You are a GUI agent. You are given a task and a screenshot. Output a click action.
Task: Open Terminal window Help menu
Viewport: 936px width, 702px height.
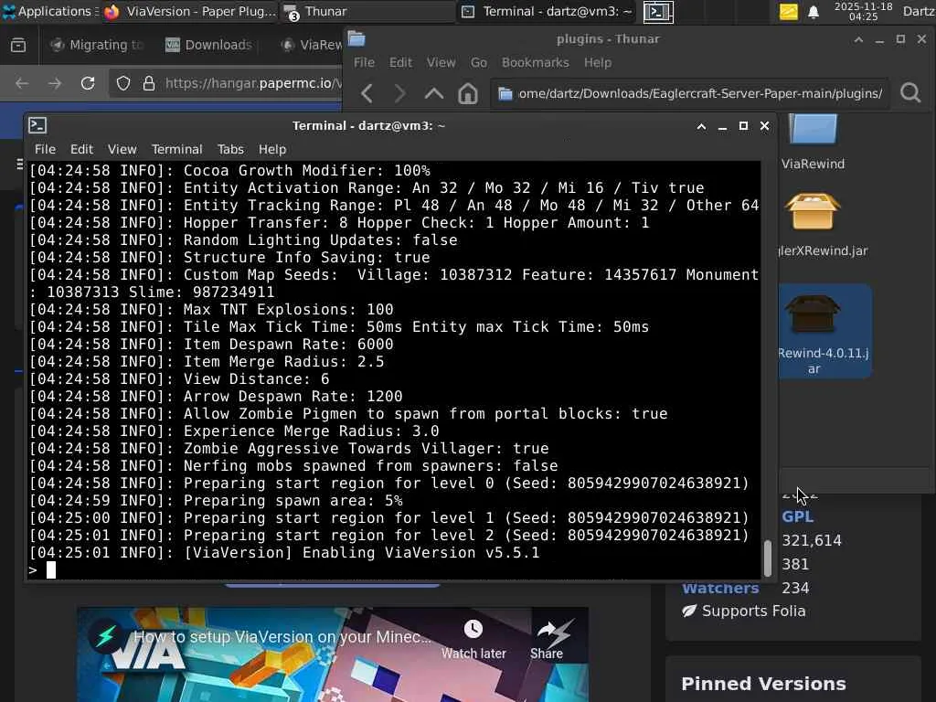[272, 149]
